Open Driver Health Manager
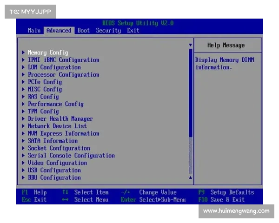The image size is (279, 223). tap(60, 119)
